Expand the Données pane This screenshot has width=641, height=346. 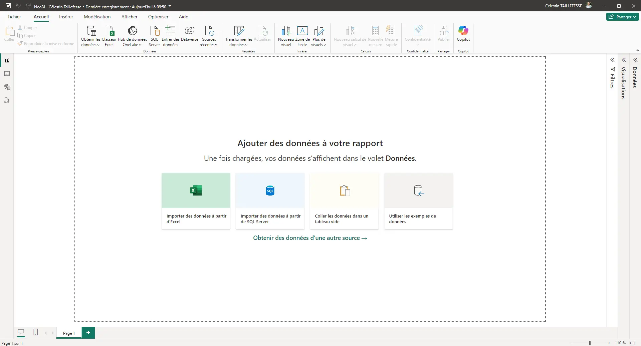click(635, 60)
